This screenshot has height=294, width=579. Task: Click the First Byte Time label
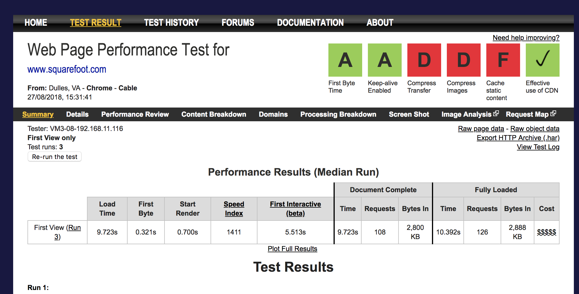tap(342, 87)
